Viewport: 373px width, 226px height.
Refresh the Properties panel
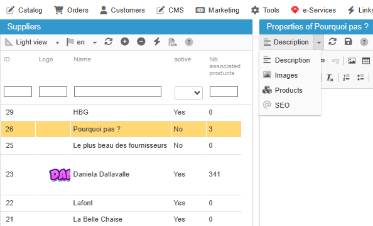(x=332, y=42)
